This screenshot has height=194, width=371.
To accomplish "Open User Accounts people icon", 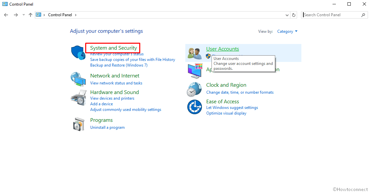I will (195, 53).
